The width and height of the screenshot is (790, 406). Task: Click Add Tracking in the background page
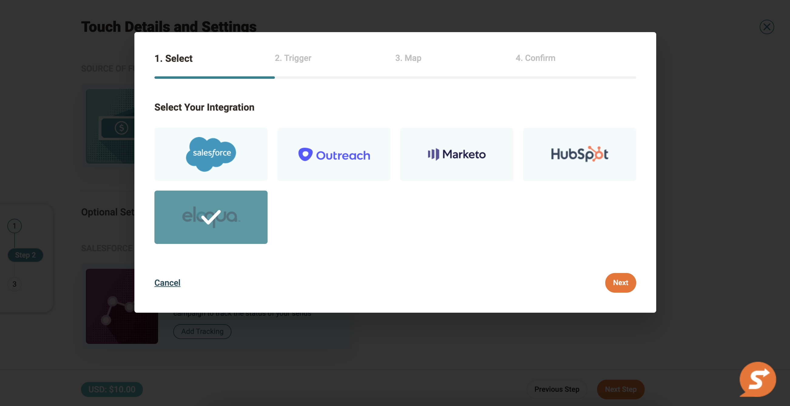pos(202,331)
